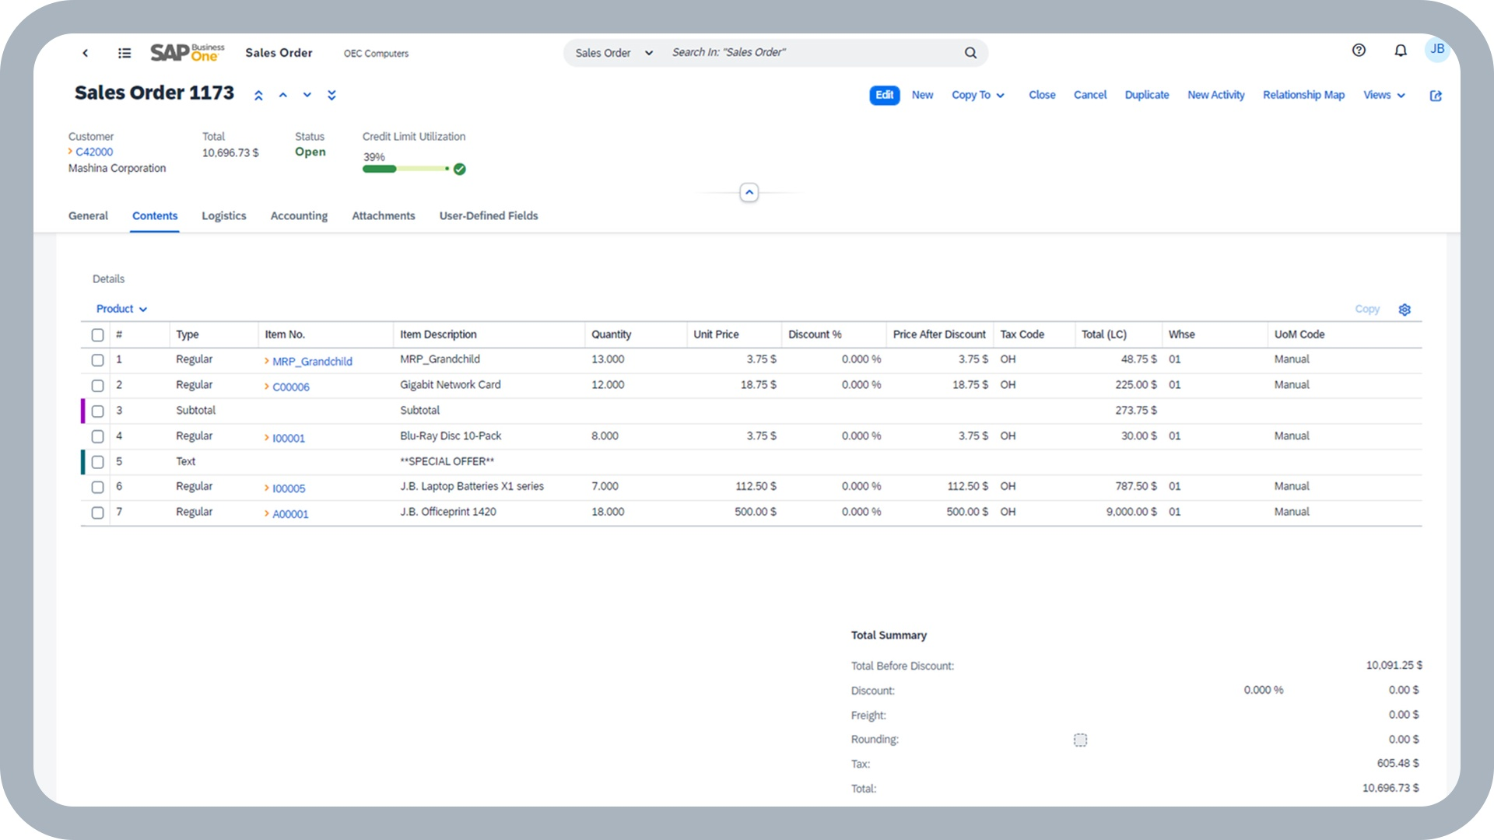Expand the Views dropdown

1384,95
